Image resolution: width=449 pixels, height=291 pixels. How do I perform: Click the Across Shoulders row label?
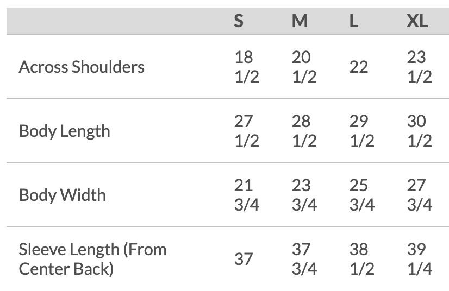click(82, 67)
